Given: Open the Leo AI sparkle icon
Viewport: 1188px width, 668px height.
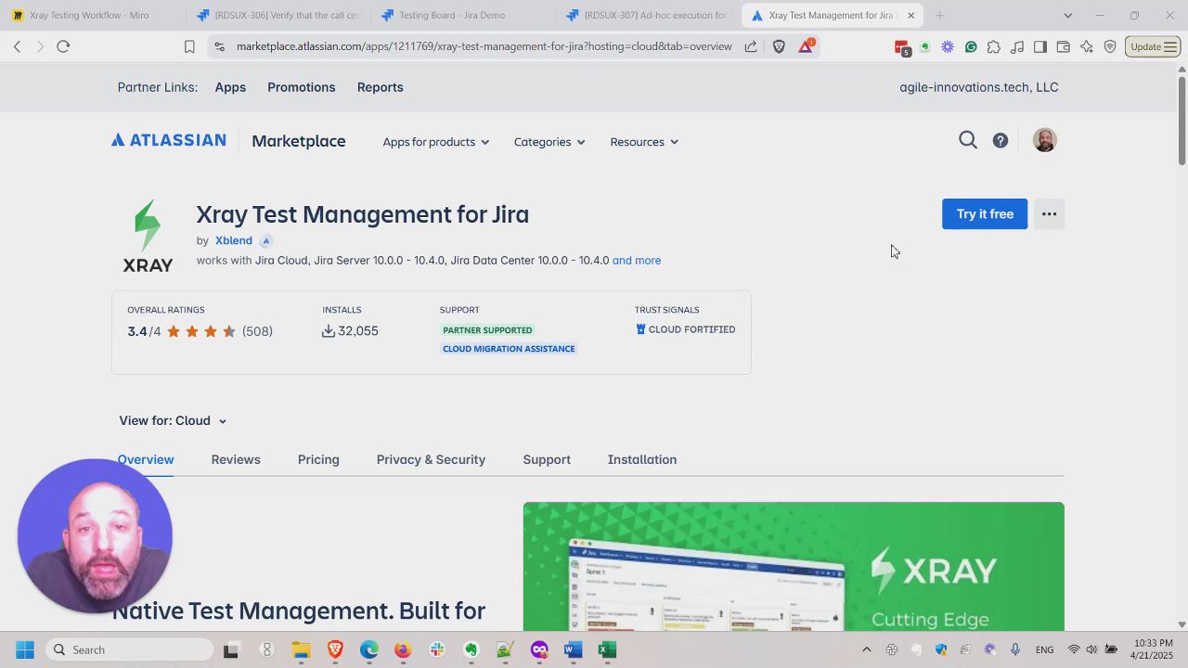Looking at the screenshot, I should click(1087, 46).
